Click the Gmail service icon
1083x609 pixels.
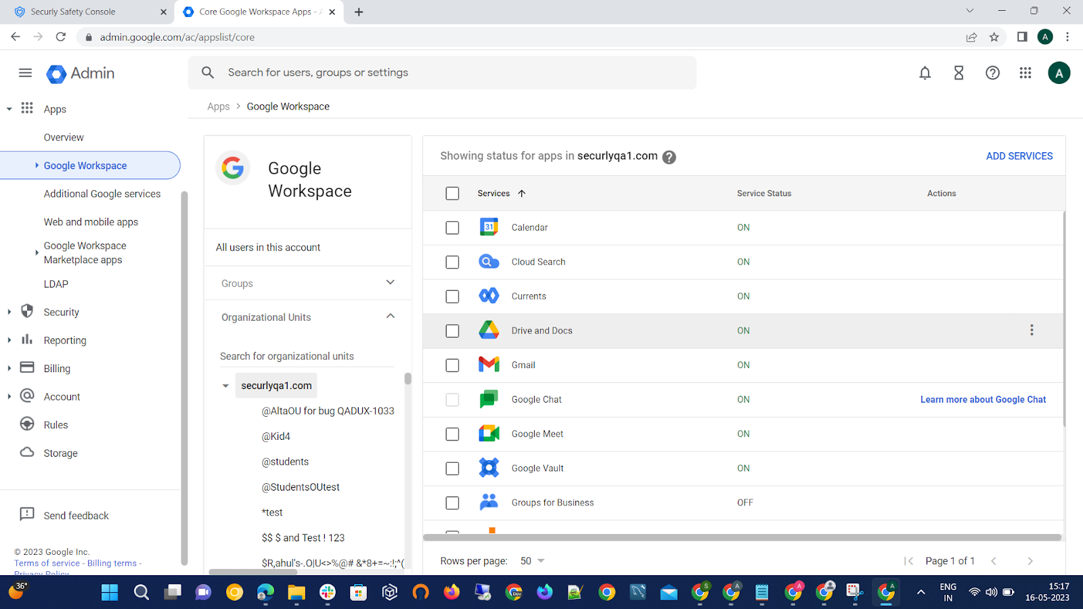[489, 365]
